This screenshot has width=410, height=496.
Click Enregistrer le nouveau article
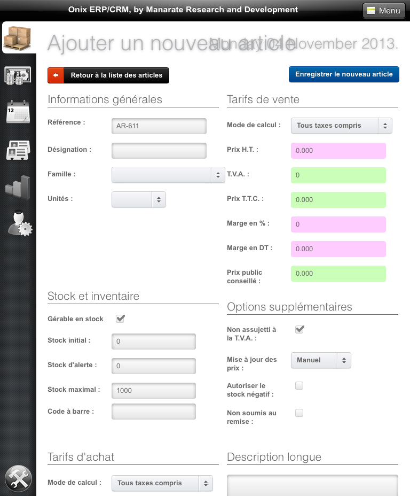tap(344, 74)
